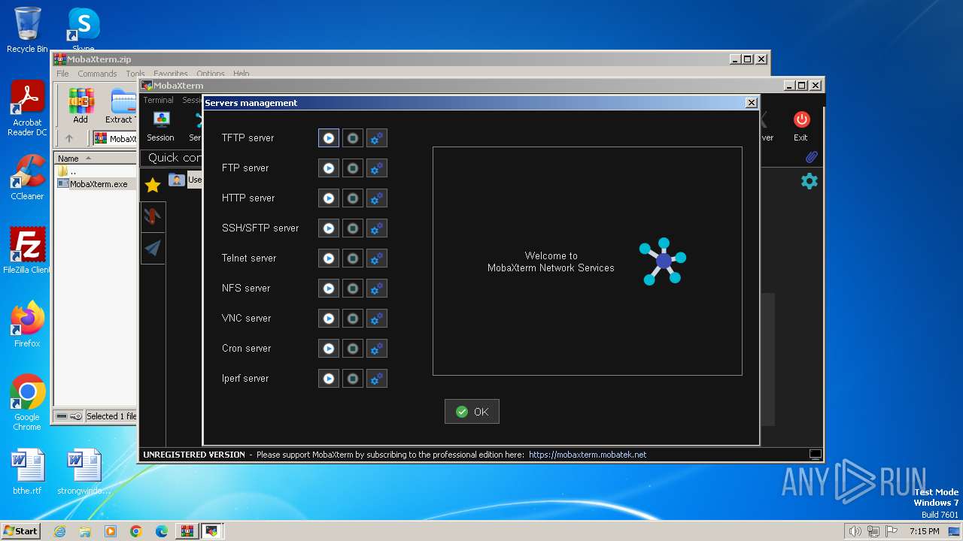
Task: Open the Windows Start menu
Action: (20, 530)
